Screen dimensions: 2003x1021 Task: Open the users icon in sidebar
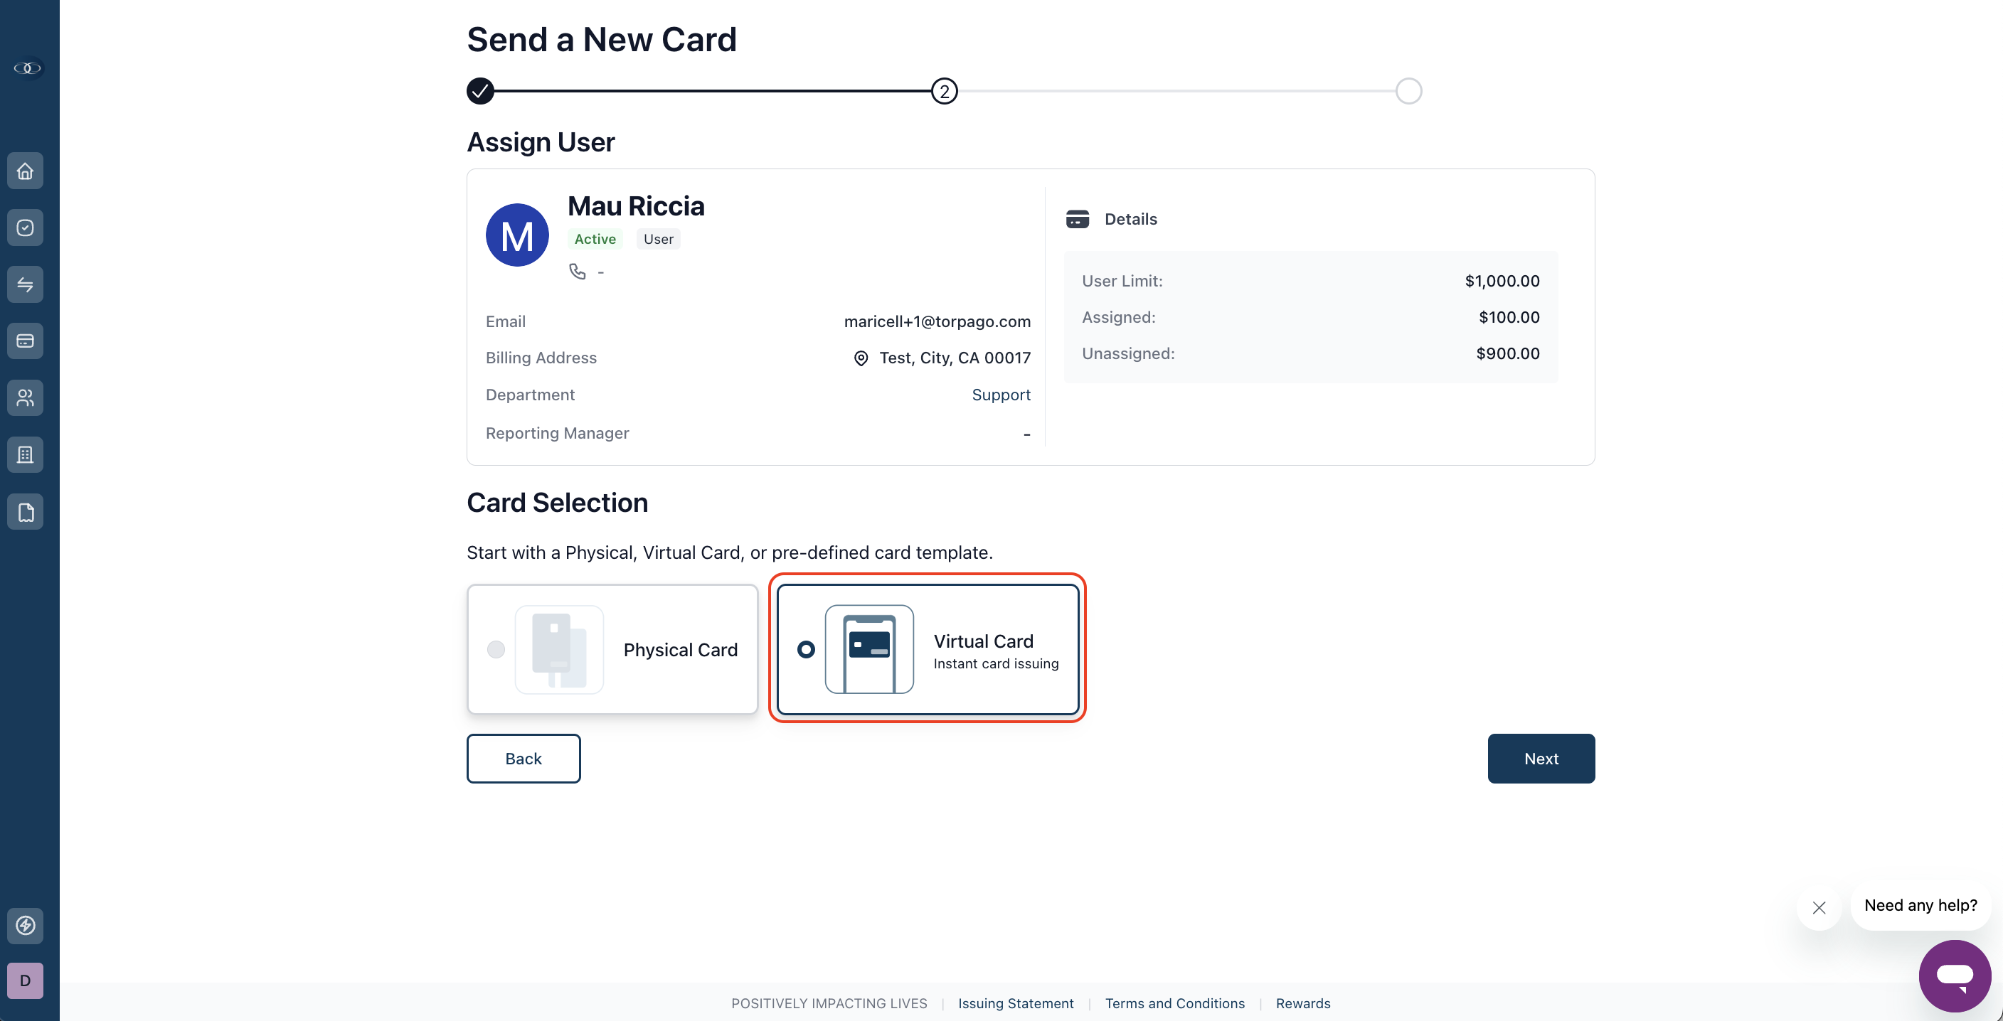(x=25, y=398)
